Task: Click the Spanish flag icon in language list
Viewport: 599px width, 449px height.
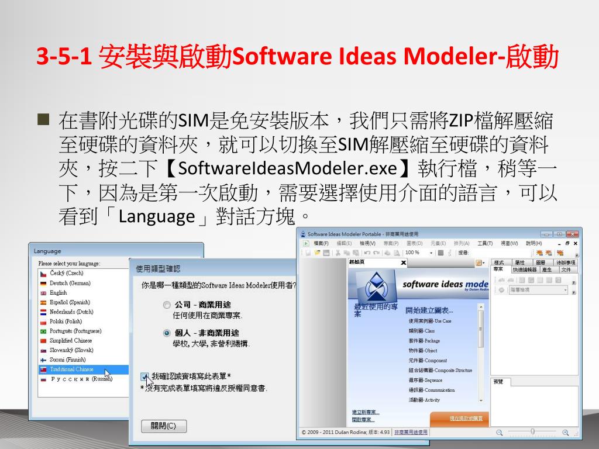Action: [43, 302]
